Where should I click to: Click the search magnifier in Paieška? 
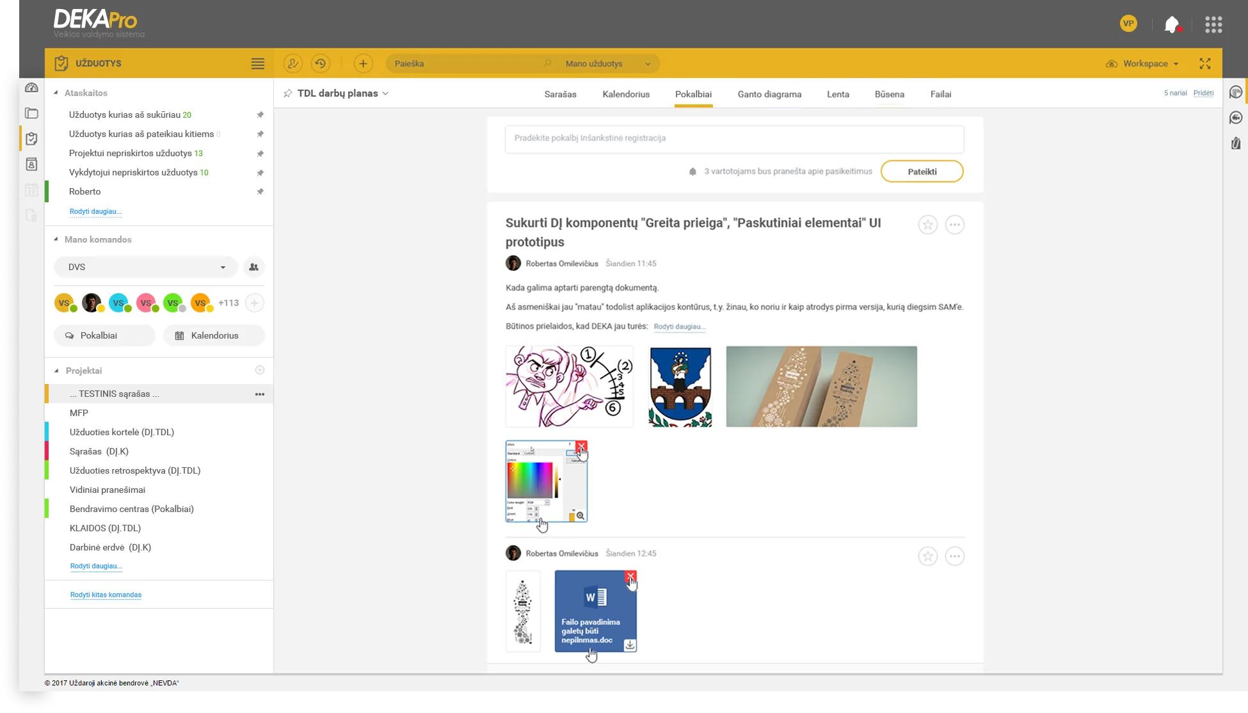tap(547, 63)
